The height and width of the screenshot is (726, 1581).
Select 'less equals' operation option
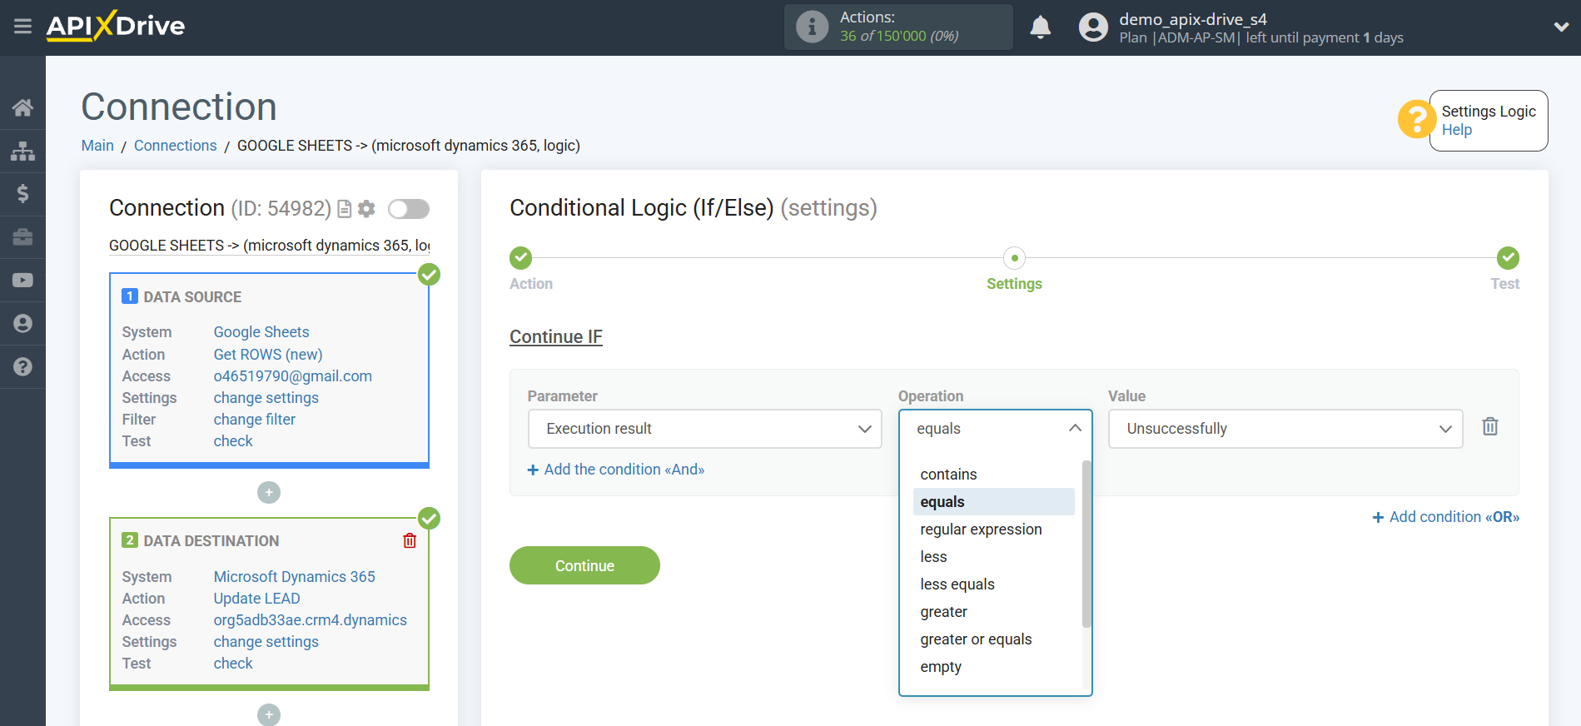[x=994, y=584]
